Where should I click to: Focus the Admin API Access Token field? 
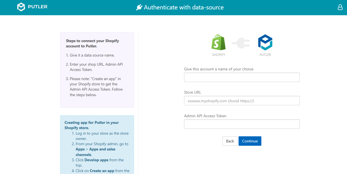[242, 124]
